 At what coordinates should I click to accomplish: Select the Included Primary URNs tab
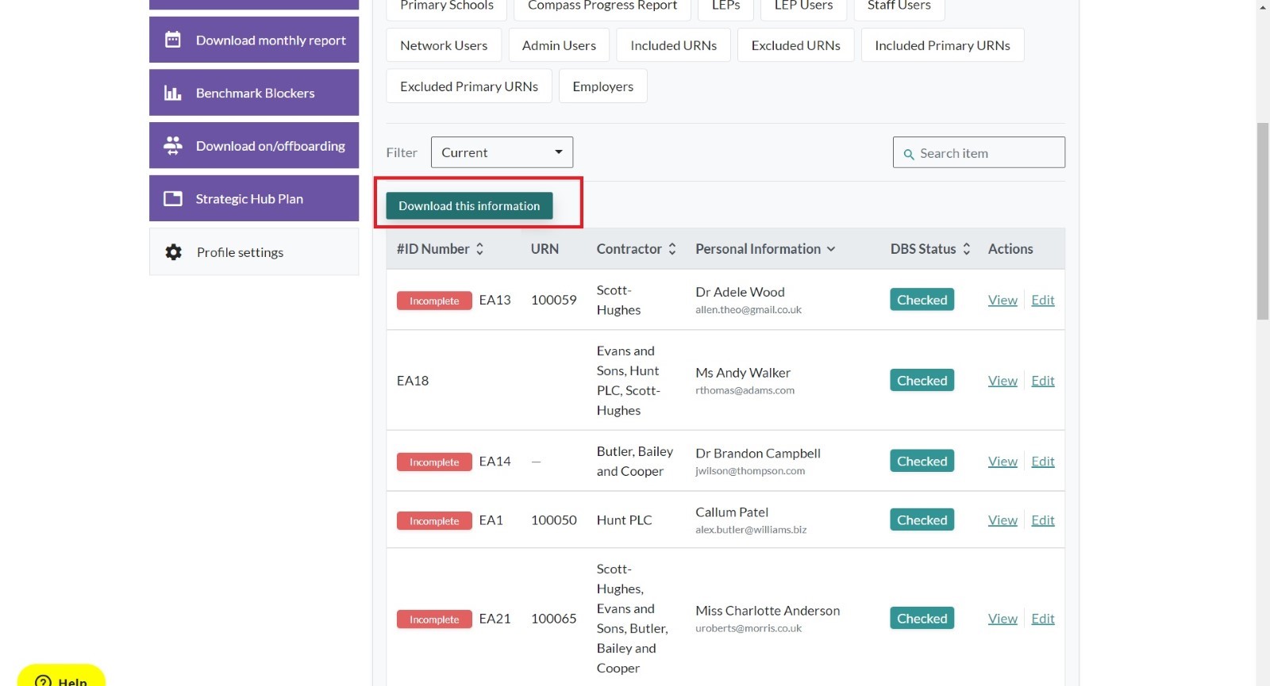coord(943,45)
